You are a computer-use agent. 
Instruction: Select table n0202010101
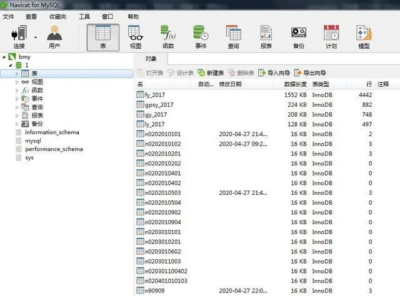point(162,134)
